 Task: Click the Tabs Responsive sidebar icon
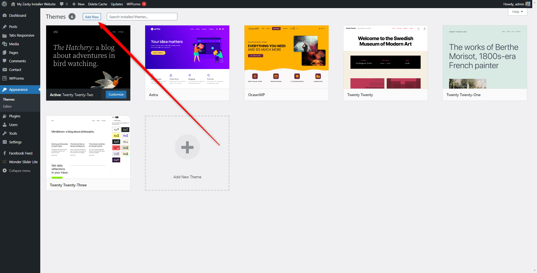[x=4, y=35]
